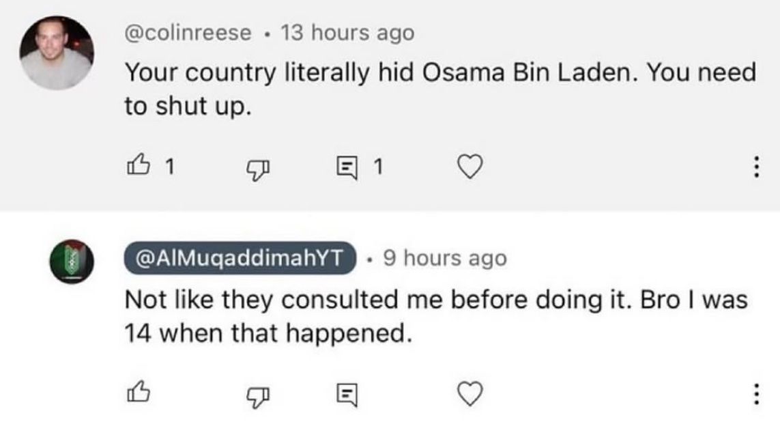Image resolution: width=780 pixels, height=424 pixels.
Task: Open replies on colinreese comment
Action: coord(347,166)
